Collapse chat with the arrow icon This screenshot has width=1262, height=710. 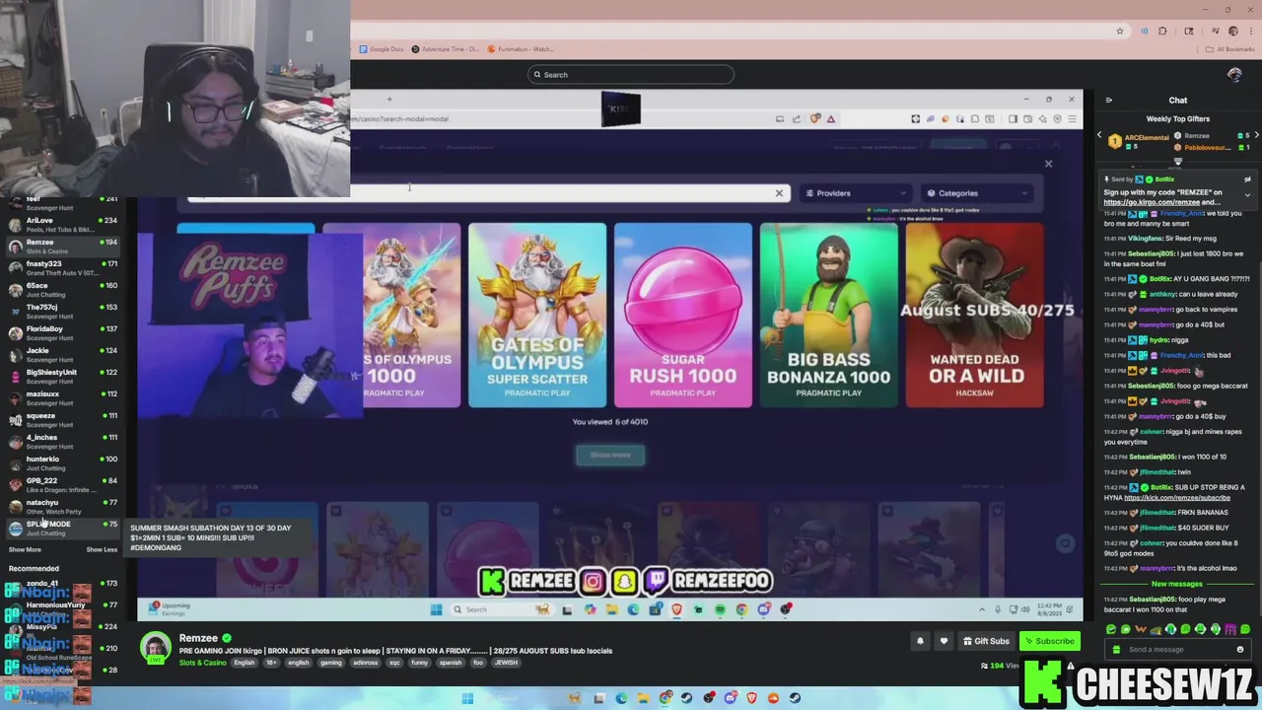click(x=1109, y=100)
